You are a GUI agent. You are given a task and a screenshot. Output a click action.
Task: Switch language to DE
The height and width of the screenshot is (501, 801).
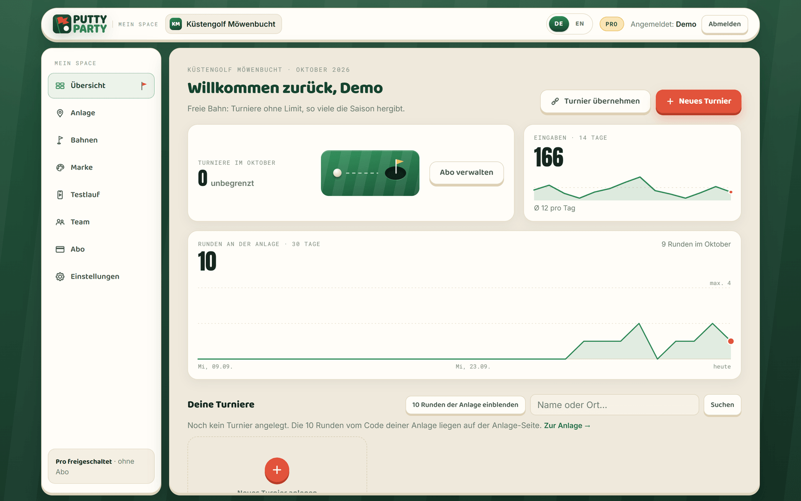click(x=559, y=24)
